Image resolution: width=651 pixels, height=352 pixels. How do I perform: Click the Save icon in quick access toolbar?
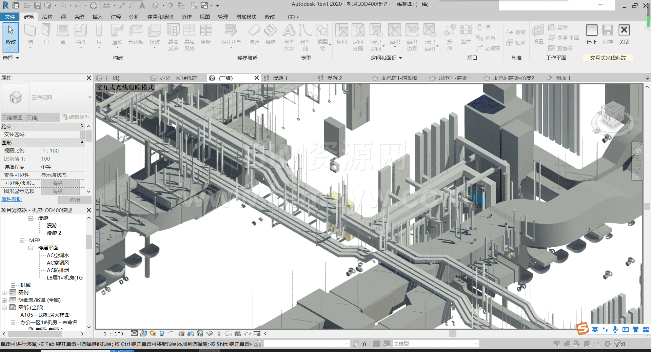point(38,5)
